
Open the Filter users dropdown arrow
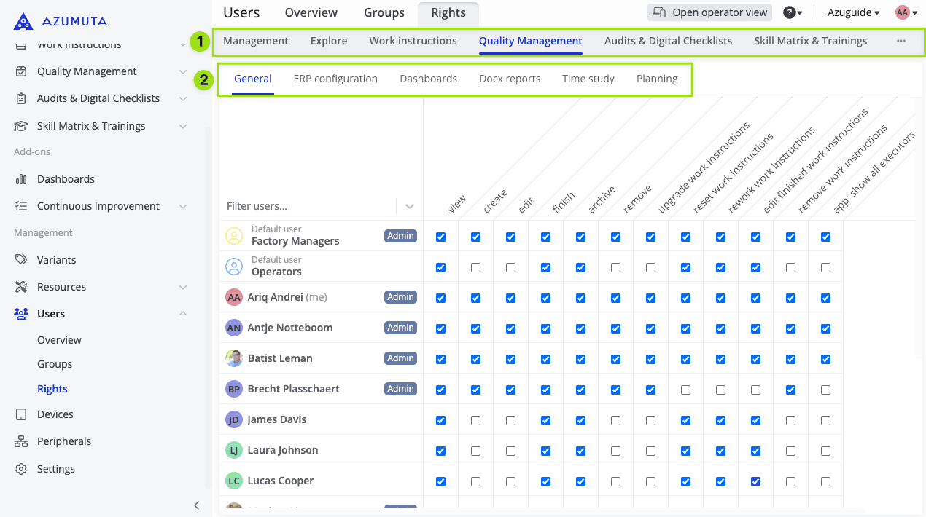point(410,206)
